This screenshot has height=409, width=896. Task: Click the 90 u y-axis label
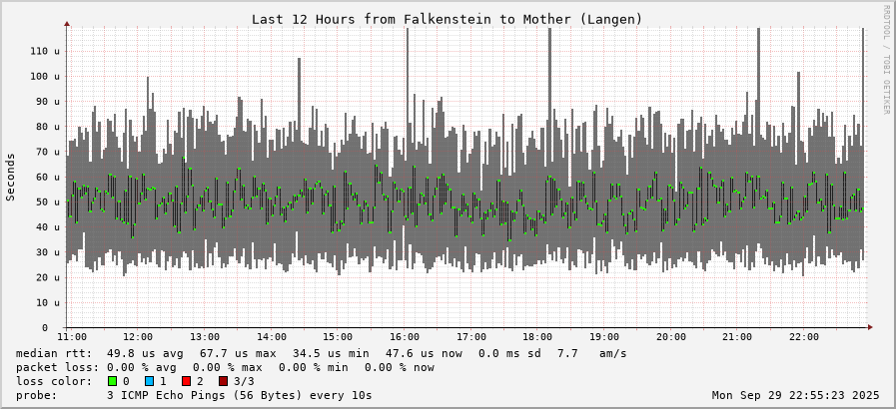coord(47,102)
